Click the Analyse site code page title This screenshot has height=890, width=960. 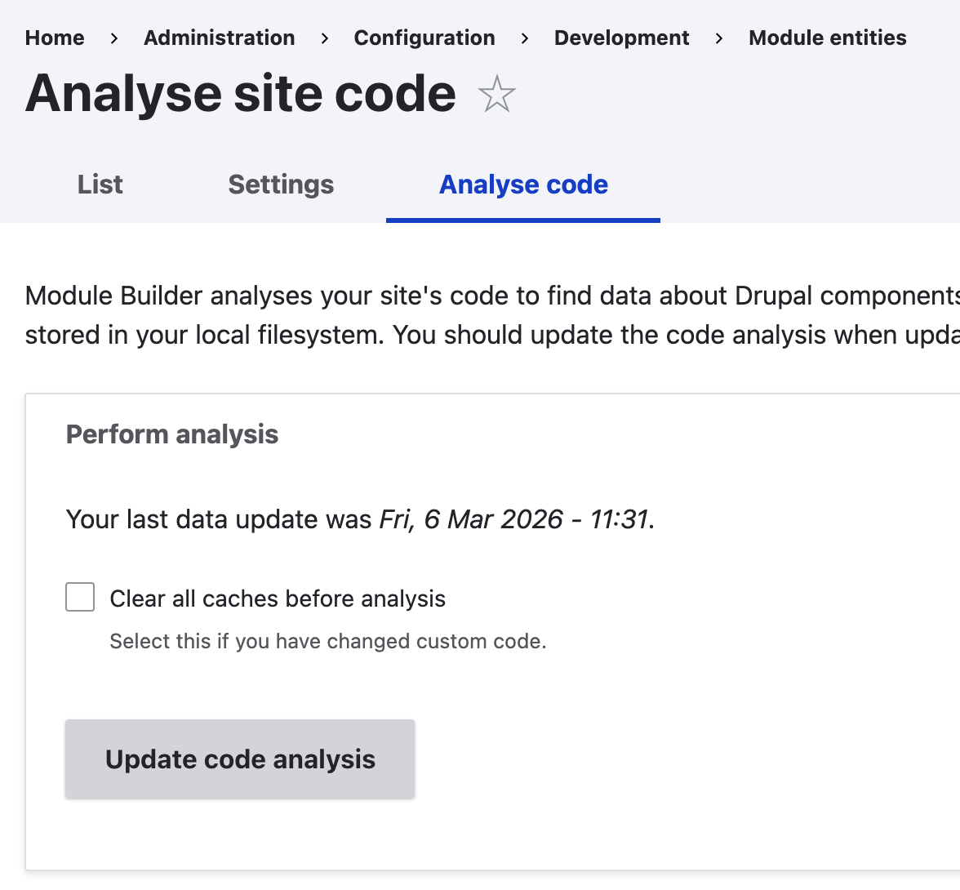coord(241,93)
